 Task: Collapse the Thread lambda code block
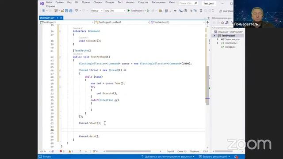[x=60, y=70]
